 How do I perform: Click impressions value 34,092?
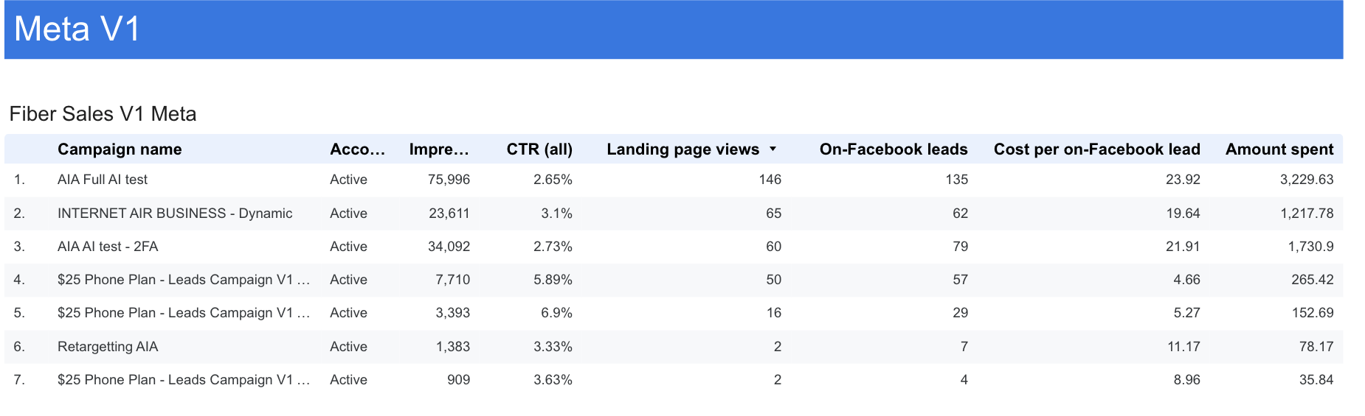point(449,247)
